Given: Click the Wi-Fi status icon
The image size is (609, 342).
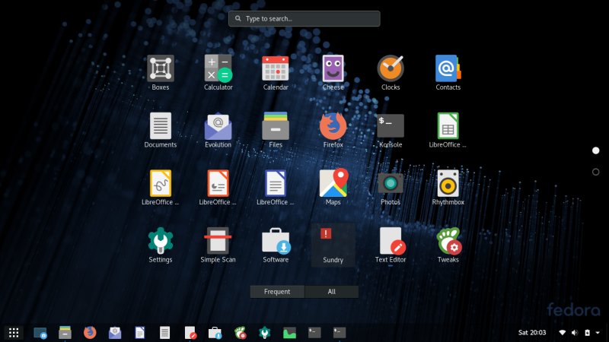Looking at the screenshot, I should pos(562,333).
